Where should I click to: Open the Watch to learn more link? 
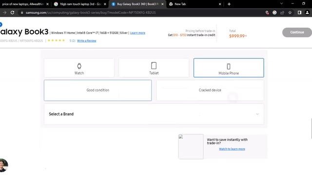click(232, 149)
